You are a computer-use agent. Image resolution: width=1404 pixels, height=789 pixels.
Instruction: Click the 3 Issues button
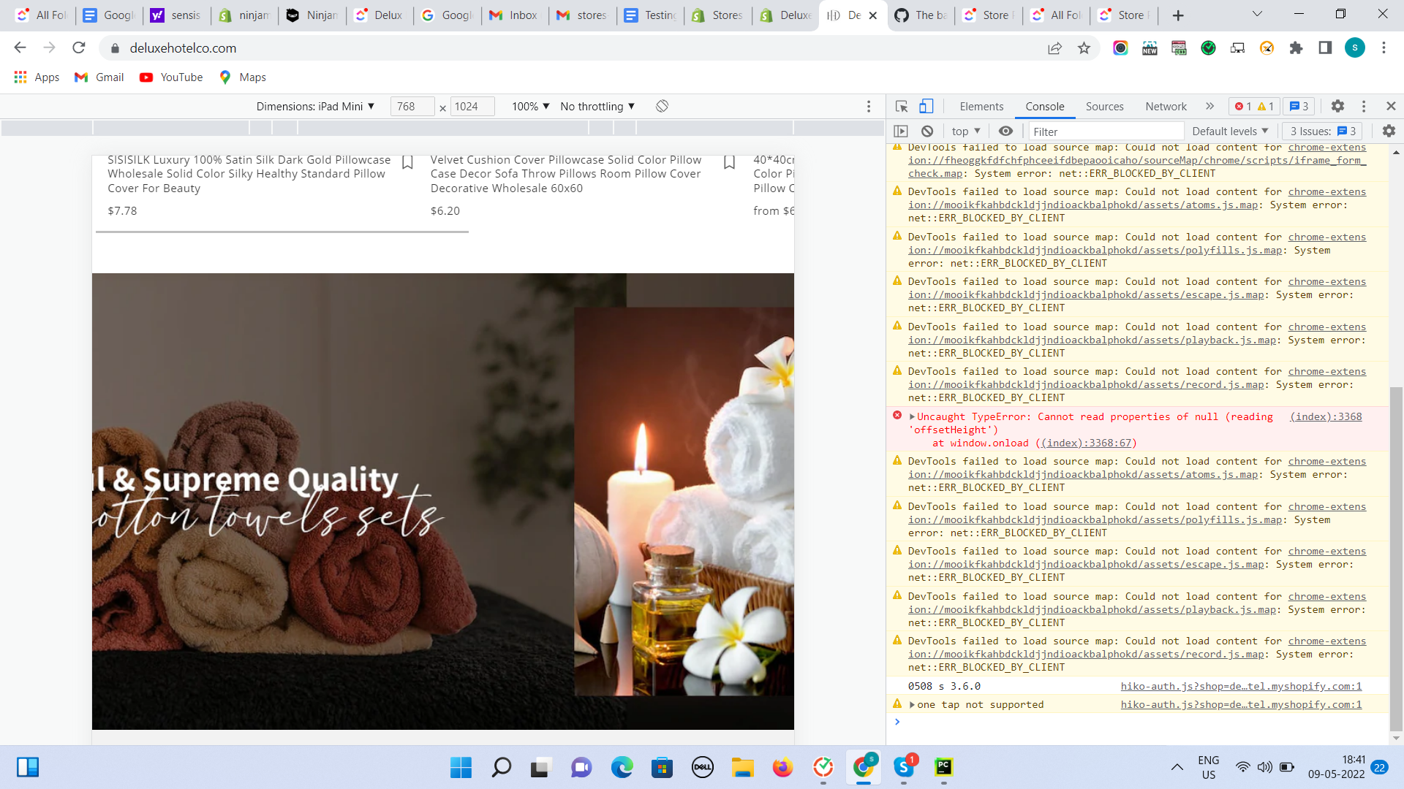tap(1322, 131)
